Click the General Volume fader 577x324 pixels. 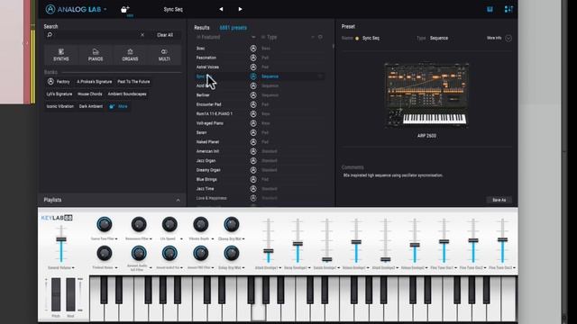pyautogui.click(x=61, y=239)
